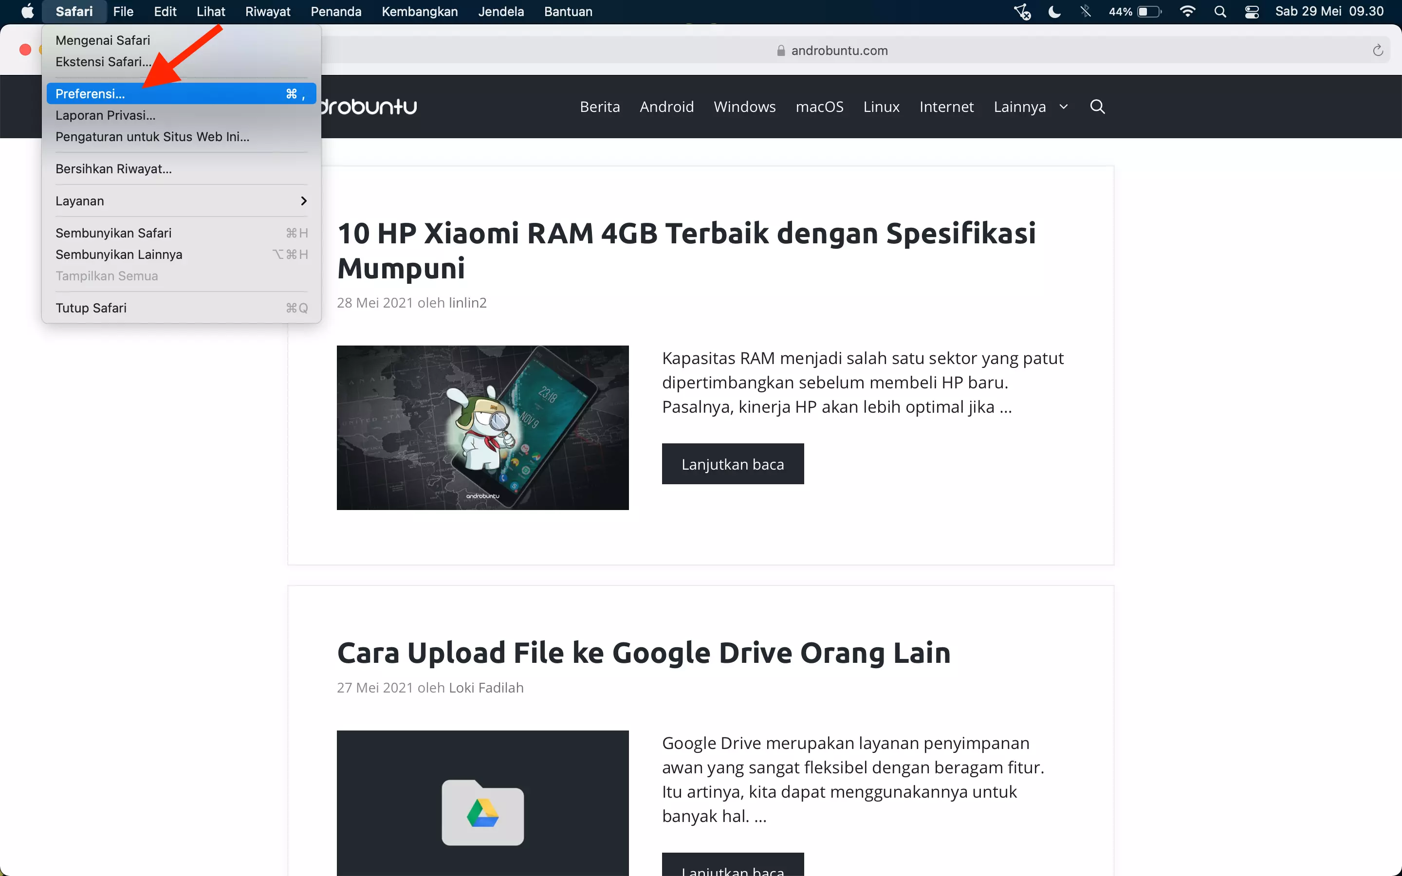Open the Apple menu
Viewport: 1402px width, 876px height.
pyautogui.click(x=27, y=11)
